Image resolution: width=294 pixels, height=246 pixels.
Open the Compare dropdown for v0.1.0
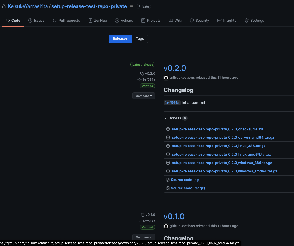click(144, 237)
